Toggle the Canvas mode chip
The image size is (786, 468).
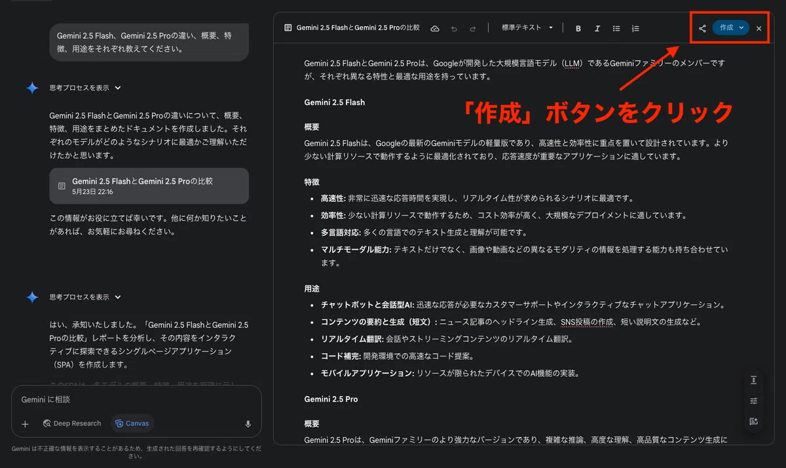(x=132, y=423)
